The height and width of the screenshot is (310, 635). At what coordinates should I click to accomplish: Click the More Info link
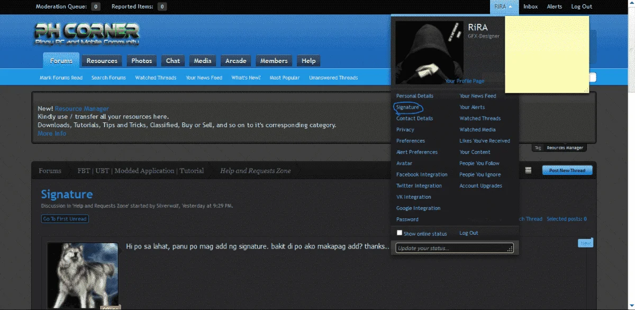[x=52, y=134]
